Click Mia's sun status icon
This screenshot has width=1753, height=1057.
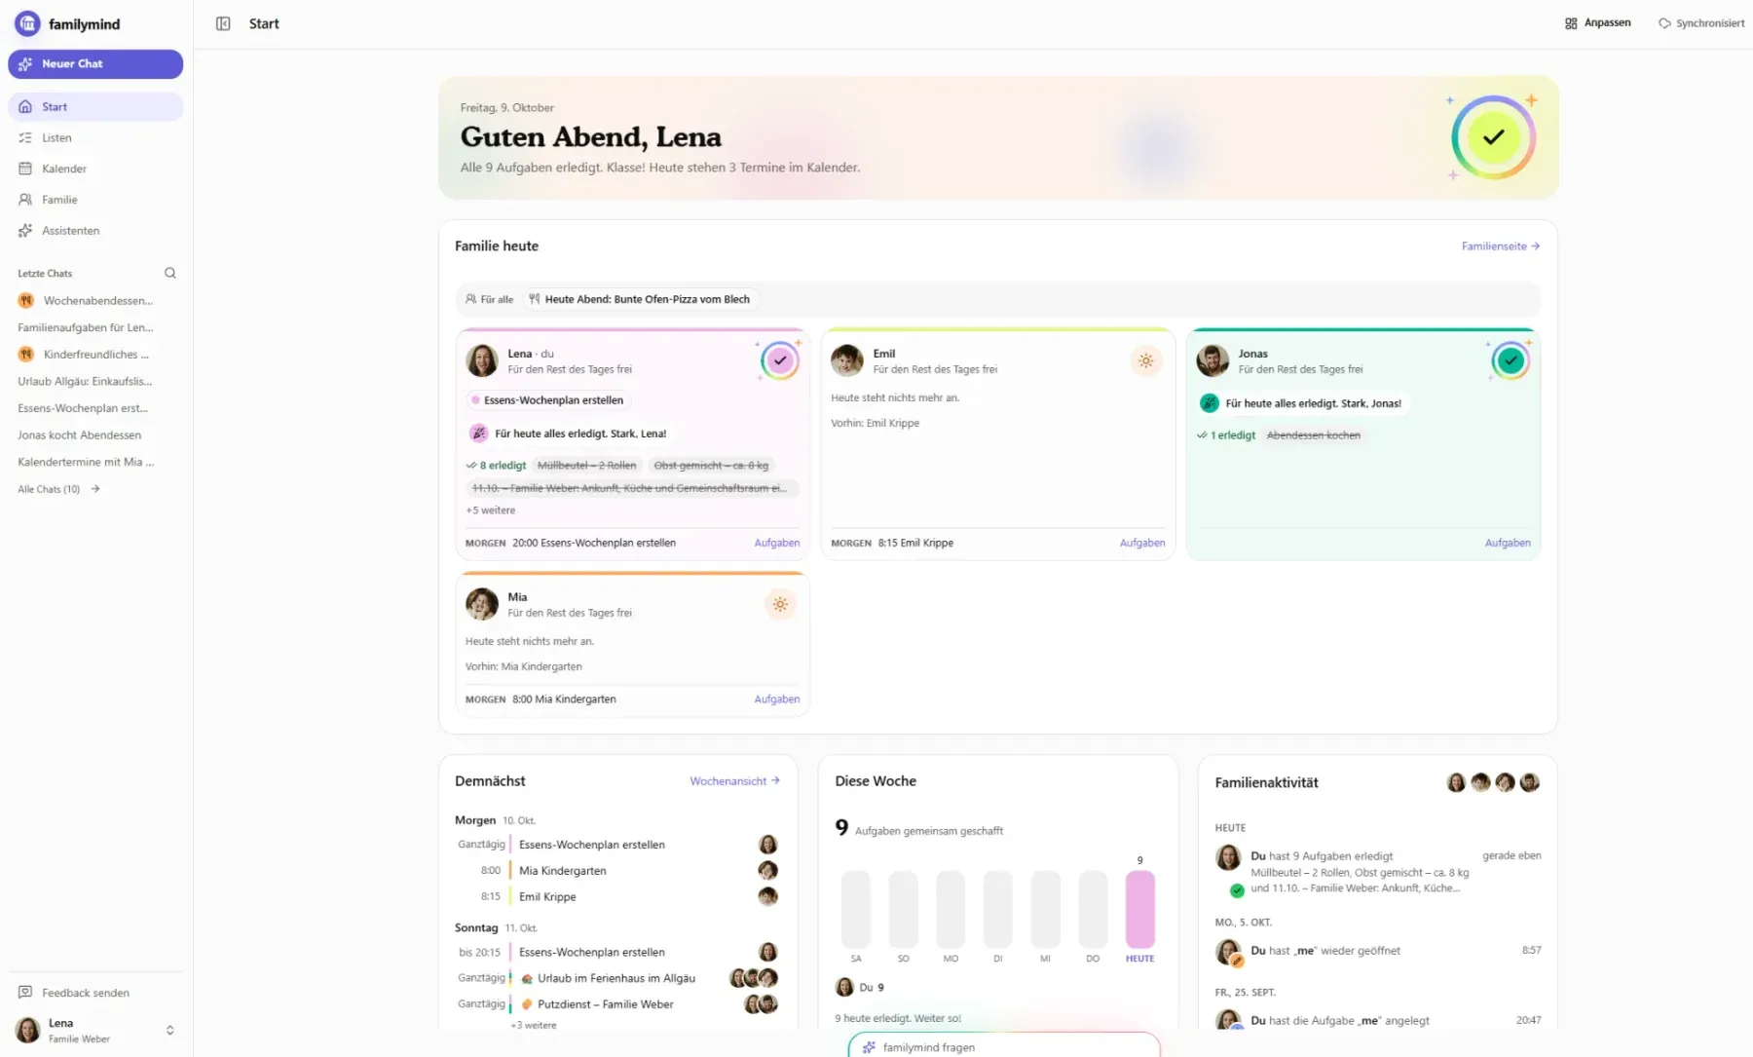[780, 604]
